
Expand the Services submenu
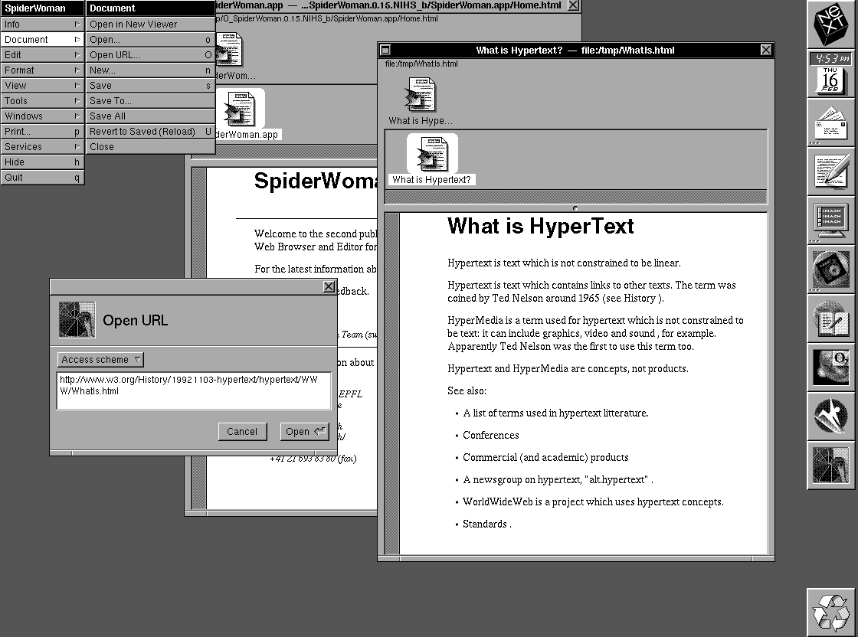point(41,147)
